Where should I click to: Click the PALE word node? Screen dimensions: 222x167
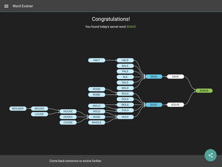click(125, 71)
